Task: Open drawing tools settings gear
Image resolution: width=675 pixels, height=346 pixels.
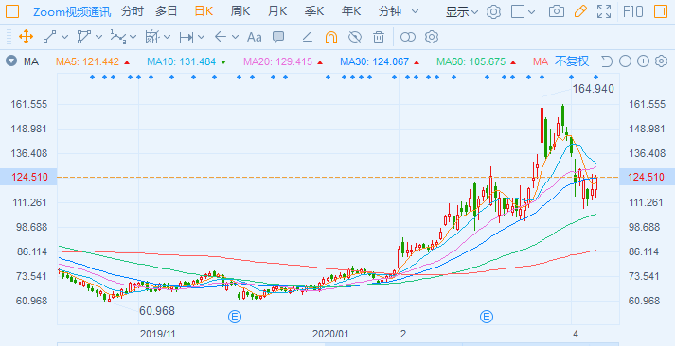Action: [432, 37]
